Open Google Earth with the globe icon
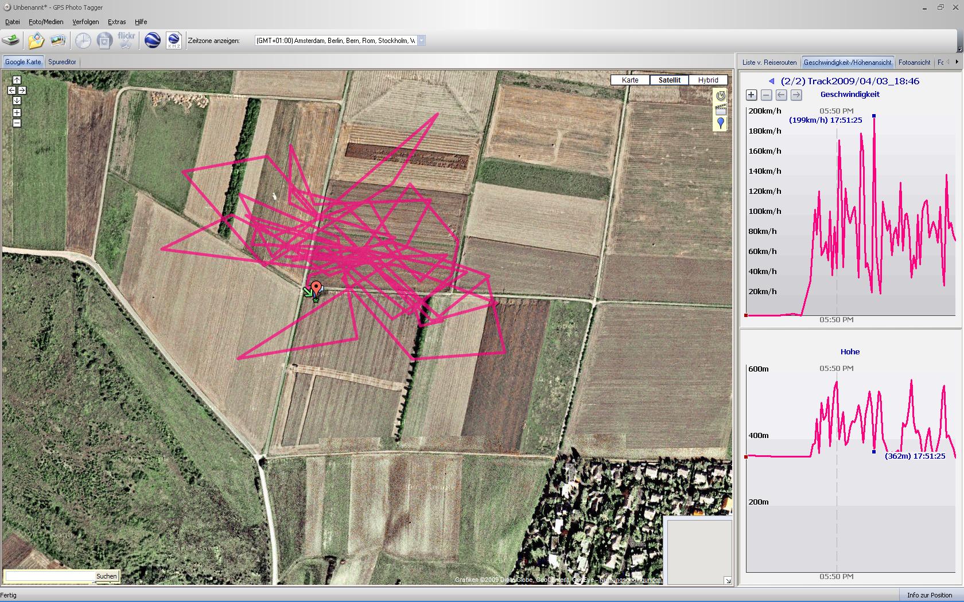964x602 pixels. pyautogui.click(x=152, y=40)
